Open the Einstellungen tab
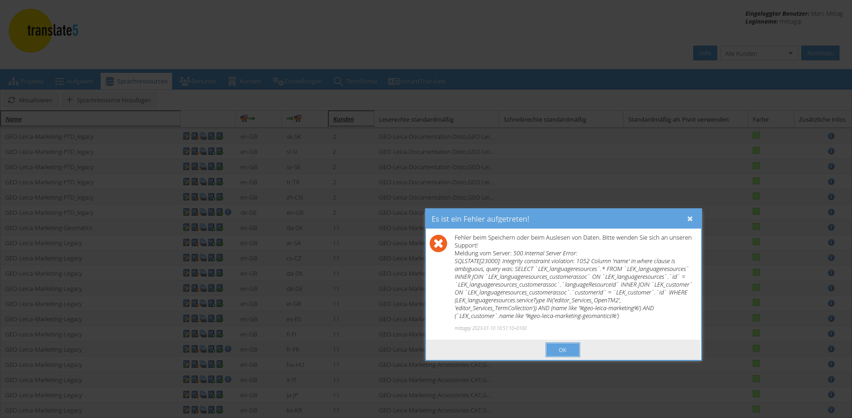This screenshot has width=852, height=418. pos(298,81)
